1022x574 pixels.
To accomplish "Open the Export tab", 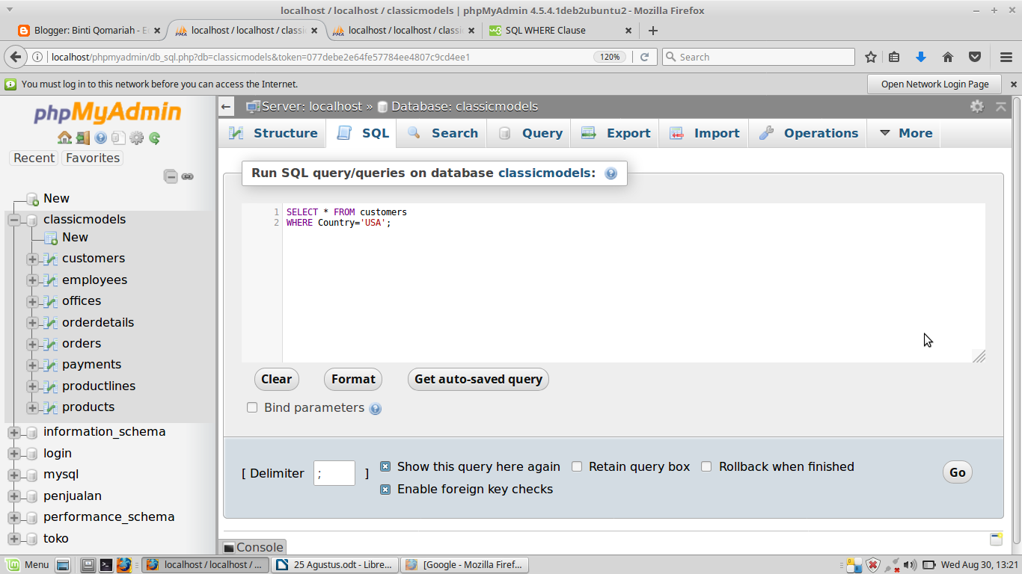I will click(615, 133).
